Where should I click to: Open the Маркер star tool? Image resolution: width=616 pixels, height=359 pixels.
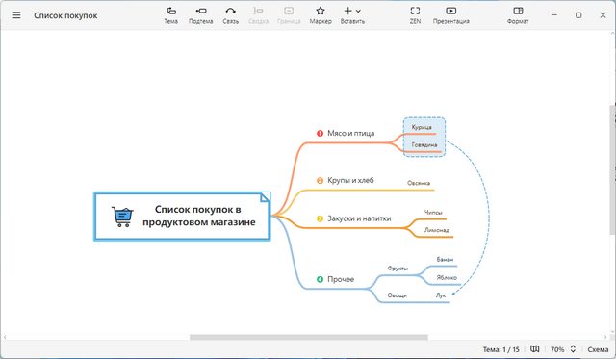321,15
